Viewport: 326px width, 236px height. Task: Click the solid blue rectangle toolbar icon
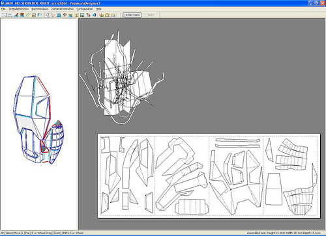tap(59, 15)
